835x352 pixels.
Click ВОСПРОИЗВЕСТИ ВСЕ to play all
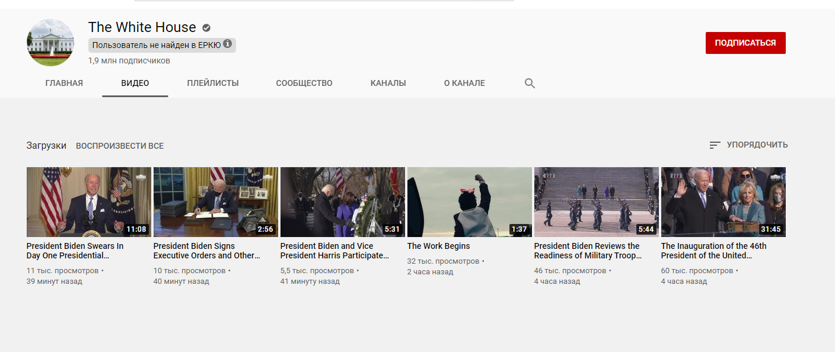120,146
